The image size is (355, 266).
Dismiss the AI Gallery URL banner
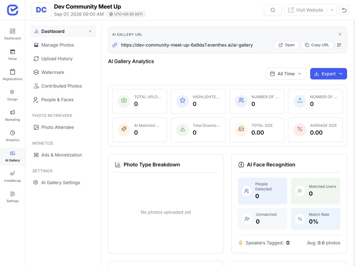(x=340, y=34)
